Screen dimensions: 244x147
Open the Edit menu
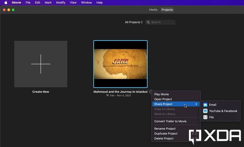[x=38, y=3]
